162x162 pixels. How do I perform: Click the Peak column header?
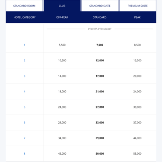click(x=137, y=17)
